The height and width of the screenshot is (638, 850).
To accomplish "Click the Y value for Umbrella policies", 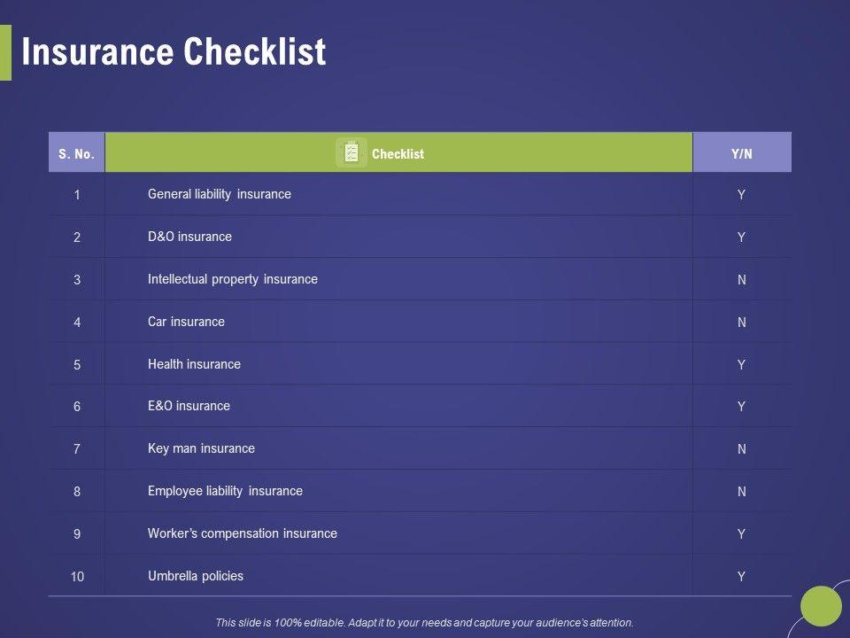I will [742, 577].
